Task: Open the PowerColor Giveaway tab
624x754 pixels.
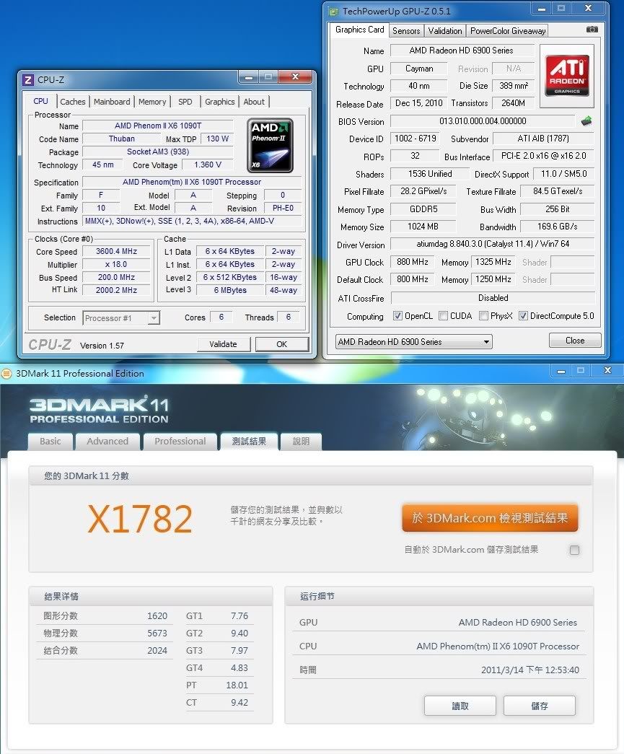Action: point(508,31)
